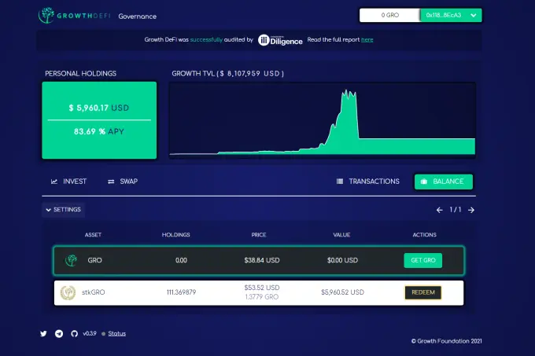Open the Governance page link
The width and height of the screenshot is (535, 356).
[137, 17]
